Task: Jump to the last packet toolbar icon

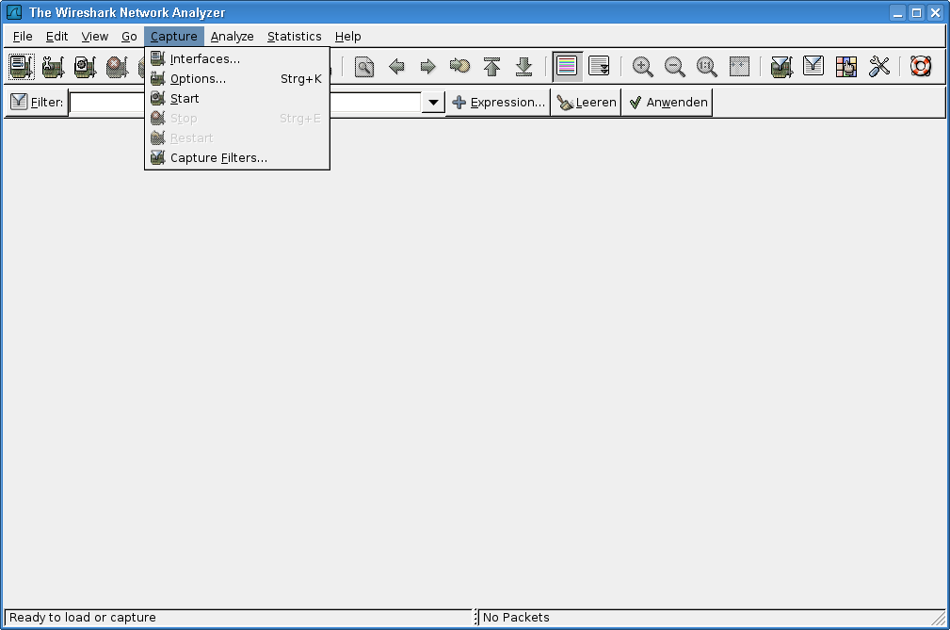Action: point(524,67)
